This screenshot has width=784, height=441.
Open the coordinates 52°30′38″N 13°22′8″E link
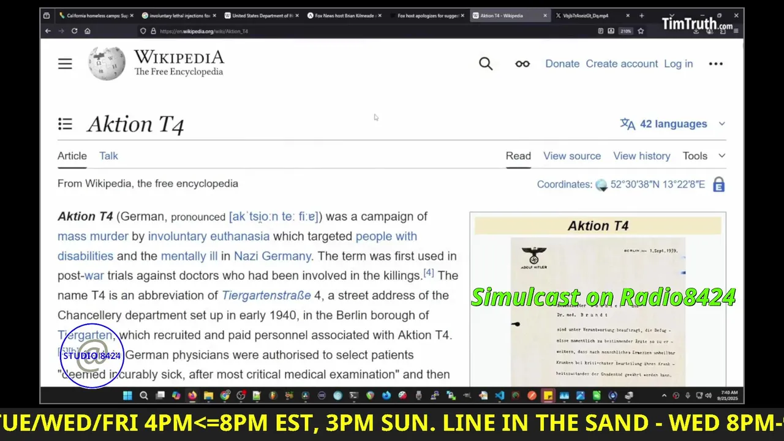tap(657, 184)
